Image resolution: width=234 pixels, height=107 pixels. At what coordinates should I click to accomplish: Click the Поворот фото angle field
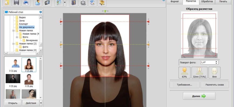[207, 62]
